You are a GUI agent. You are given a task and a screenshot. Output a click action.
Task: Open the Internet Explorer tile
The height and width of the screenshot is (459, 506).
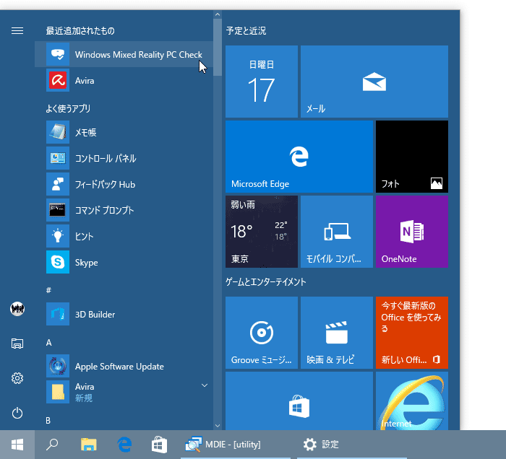pyautogui.click(x=412, y=401)
